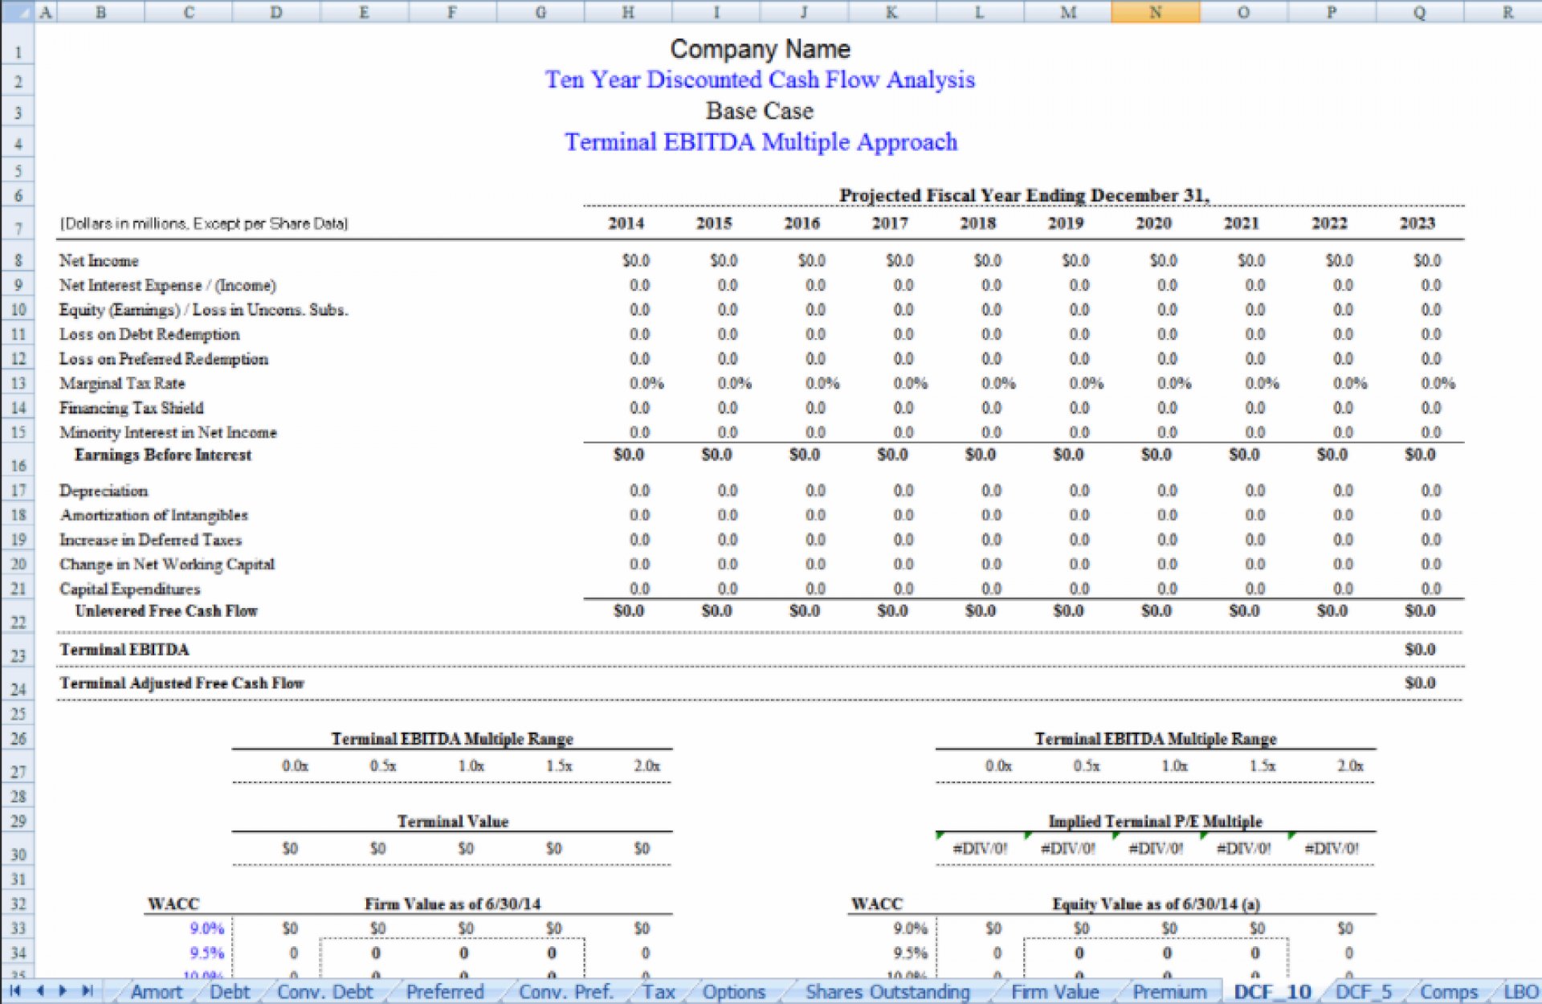
Task: Open the Shares Outstanding sheet tab
Action: (887, 992)
